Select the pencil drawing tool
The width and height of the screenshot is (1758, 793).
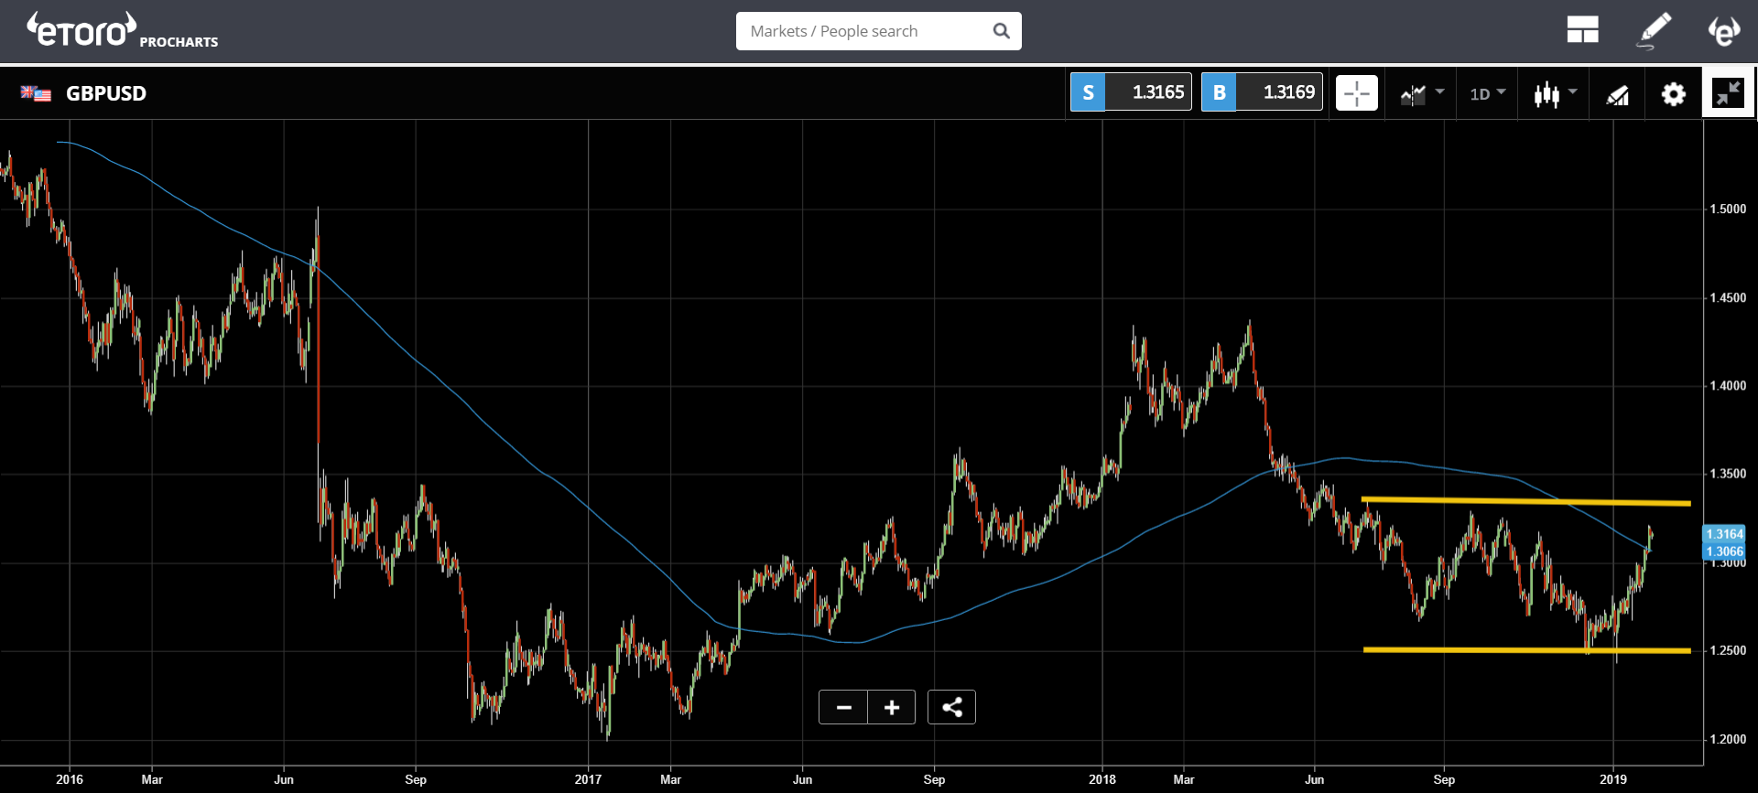[x=1654, y=30]
